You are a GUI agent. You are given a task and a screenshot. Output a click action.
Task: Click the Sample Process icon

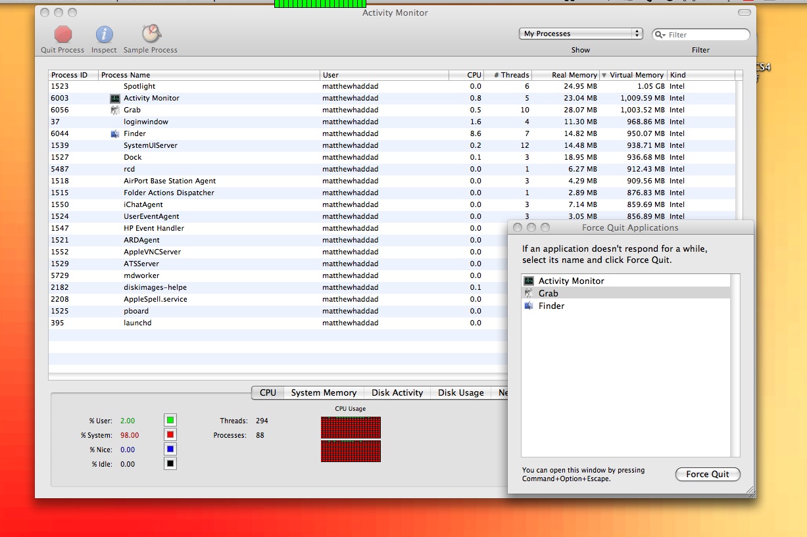tap(151, 34)
